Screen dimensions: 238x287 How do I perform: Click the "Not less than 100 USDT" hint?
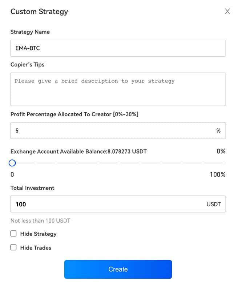pyautogui.click(x=40, y=221)
